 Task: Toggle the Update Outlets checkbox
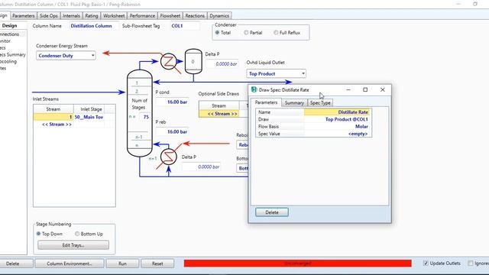click(x=426, y=264)
